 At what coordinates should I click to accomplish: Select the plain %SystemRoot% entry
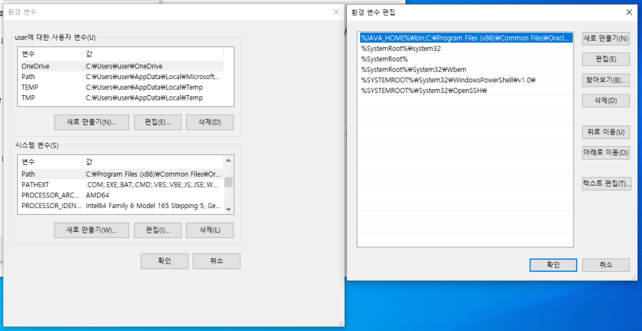coord(465,59)
